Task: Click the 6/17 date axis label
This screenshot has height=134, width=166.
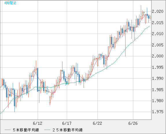Action: pyautogui.click(x=67, y=123)
